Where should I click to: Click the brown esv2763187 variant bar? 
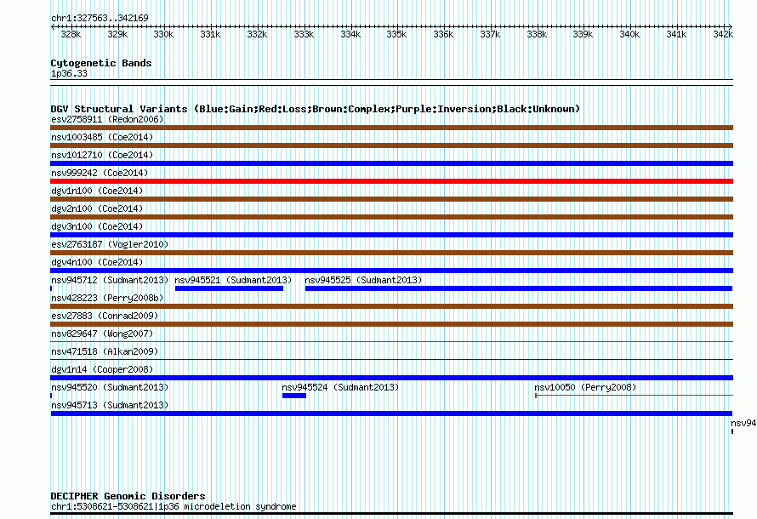(x=391, y=253)
